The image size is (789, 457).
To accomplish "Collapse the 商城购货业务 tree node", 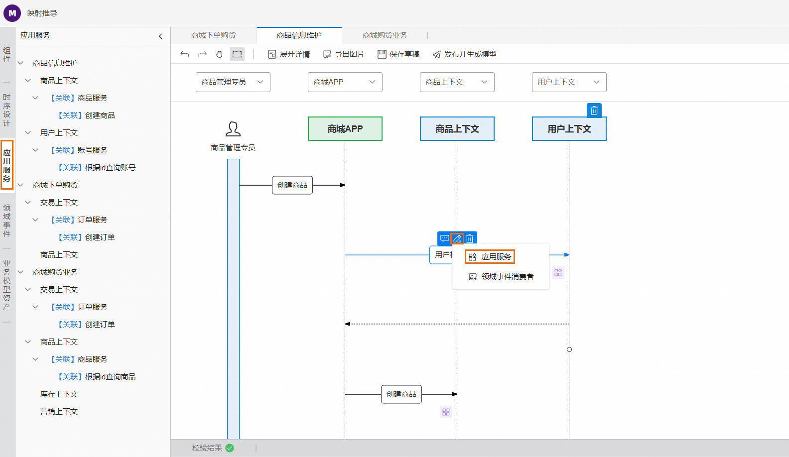I will click(21, 272).
